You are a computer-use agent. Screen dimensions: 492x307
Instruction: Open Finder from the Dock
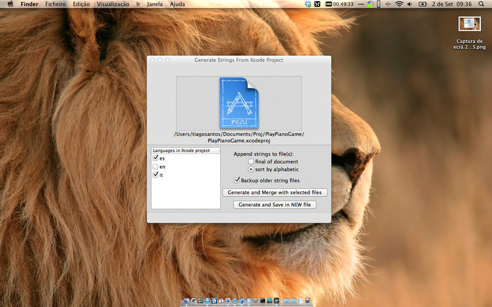click(x=186, y=301)
